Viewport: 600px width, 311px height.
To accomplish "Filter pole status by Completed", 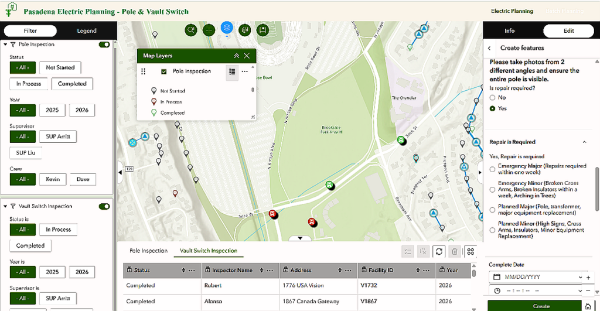I will tap(72, 84).
